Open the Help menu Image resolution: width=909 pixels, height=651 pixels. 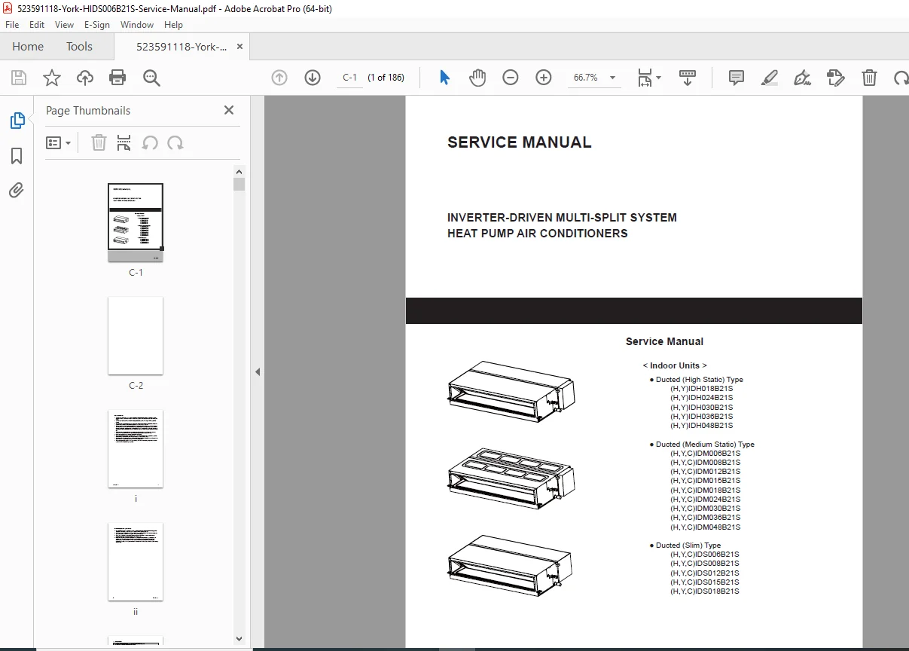tap(173, 25)
